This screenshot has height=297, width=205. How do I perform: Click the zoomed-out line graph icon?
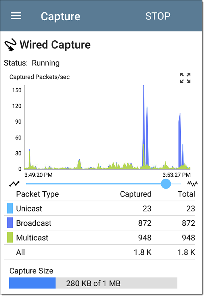click(15, 183)
